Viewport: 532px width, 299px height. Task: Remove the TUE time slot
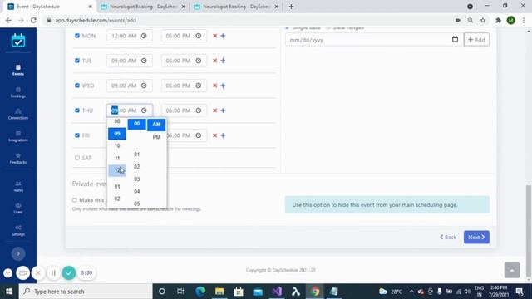[x=214, y=61]
